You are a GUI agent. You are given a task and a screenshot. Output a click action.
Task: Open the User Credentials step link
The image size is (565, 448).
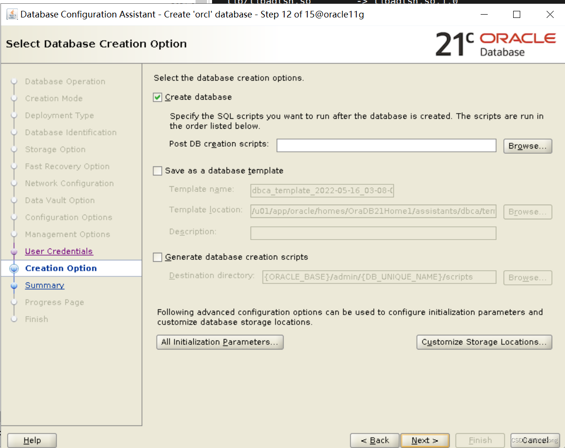coord(59,251)
